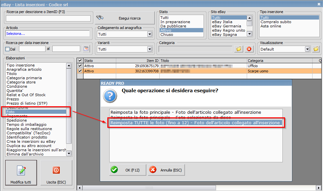Click the Categoria column header
Image resolution: width=323 pixels, height=191 pixels.
click(x=279, y=61)
